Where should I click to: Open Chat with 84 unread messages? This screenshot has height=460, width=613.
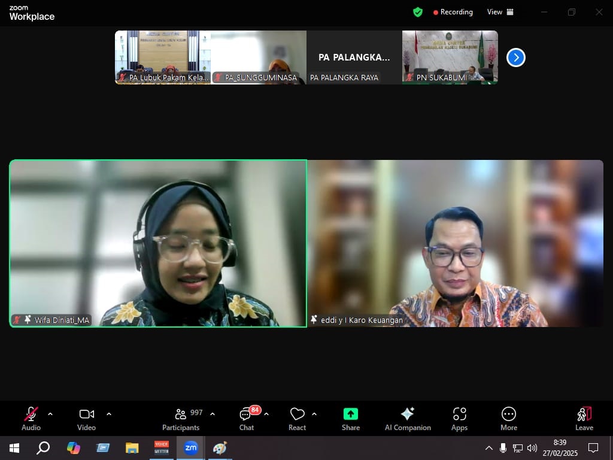(247, 419)
